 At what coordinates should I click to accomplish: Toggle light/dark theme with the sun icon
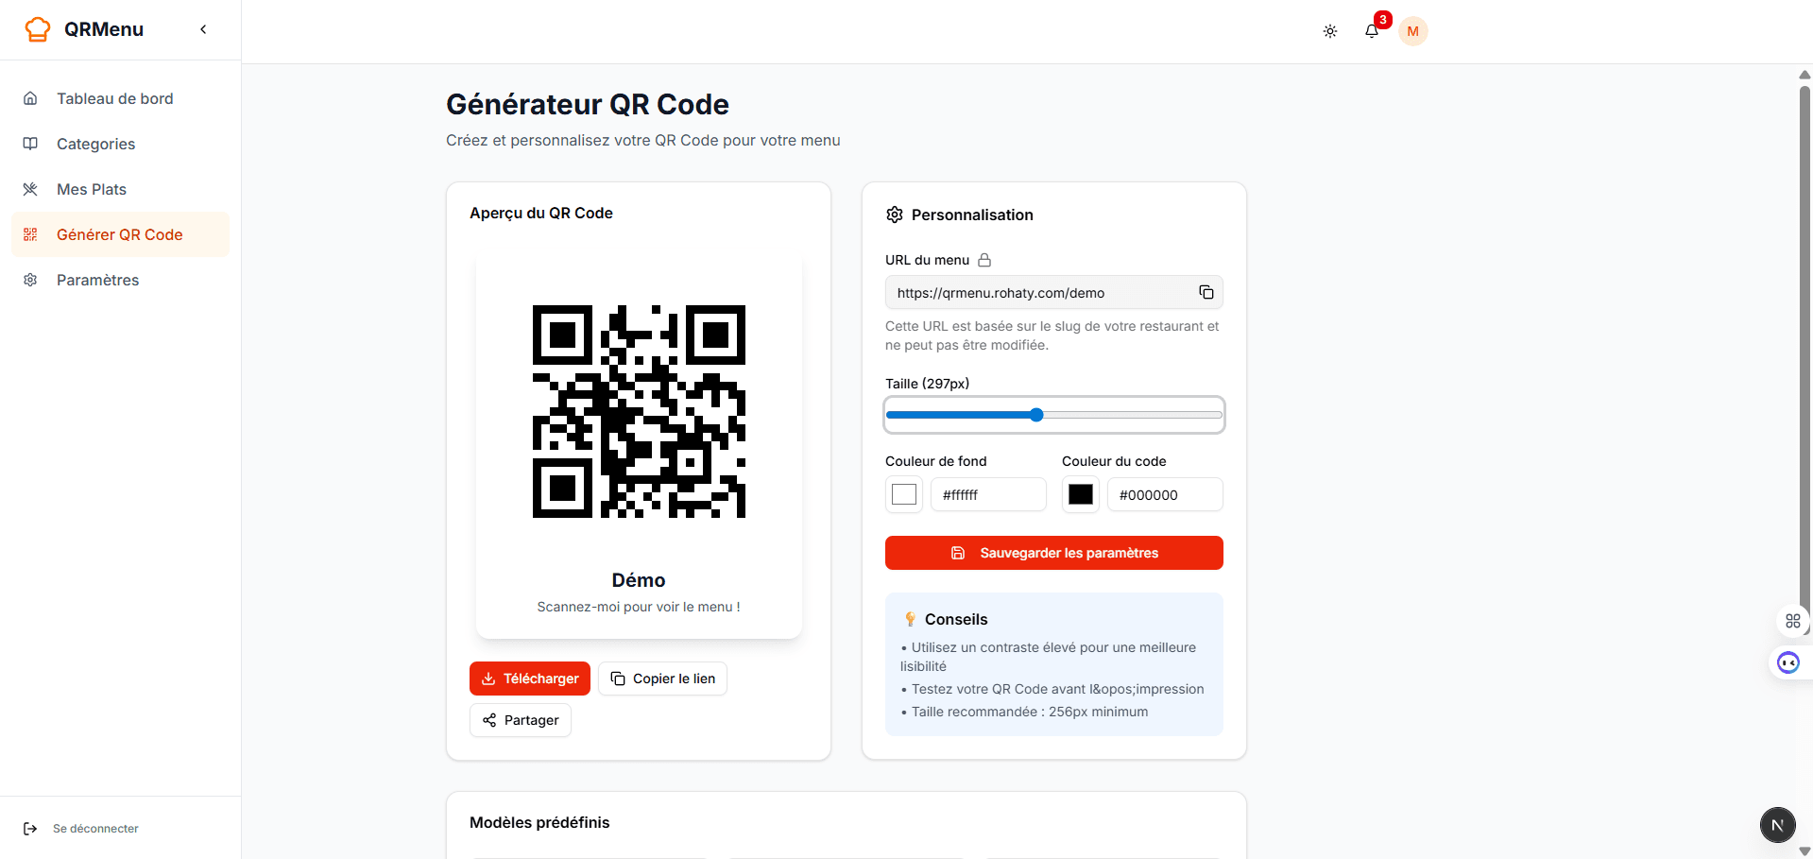(1329, 30)
